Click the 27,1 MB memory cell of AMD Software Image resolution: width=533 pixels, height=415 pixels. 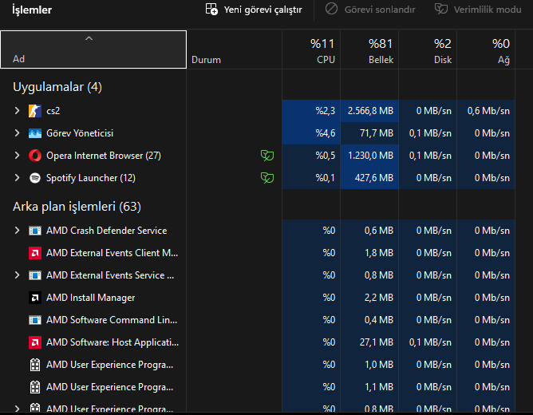tap(369, 342)
